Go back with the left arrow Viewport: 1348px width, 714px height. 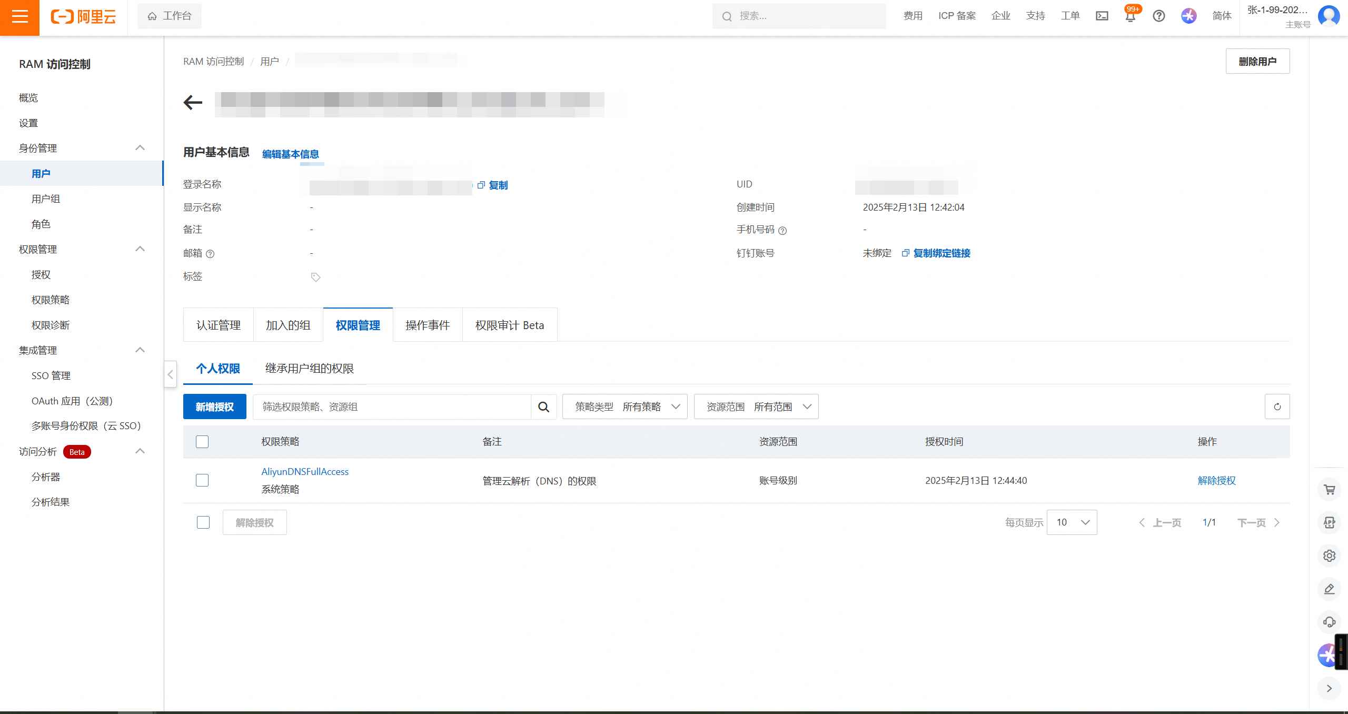tap(193, 102)
